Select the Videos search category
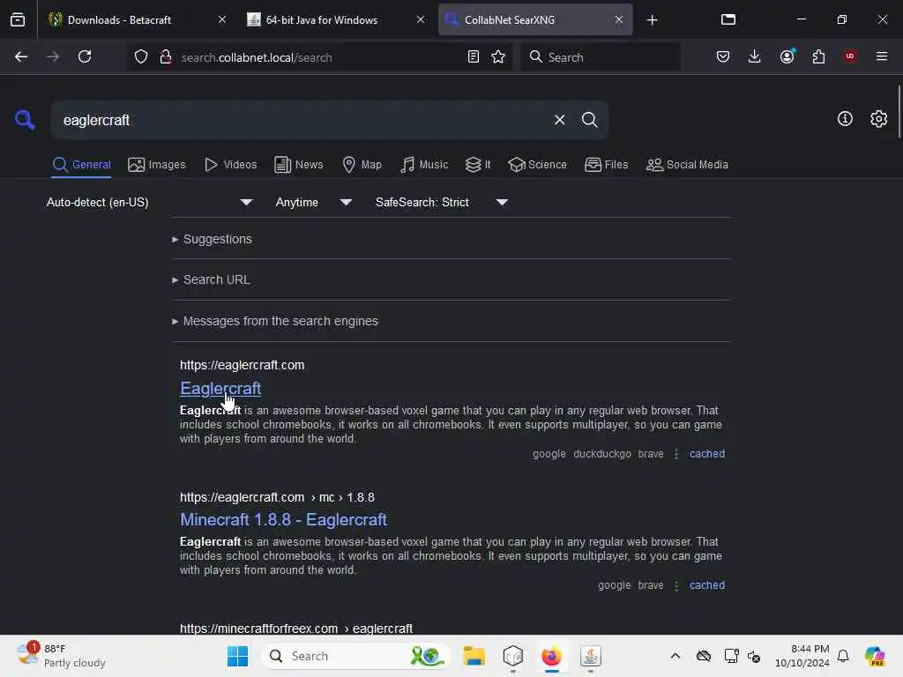The image size is (903, 677). (x=230, y=165)
